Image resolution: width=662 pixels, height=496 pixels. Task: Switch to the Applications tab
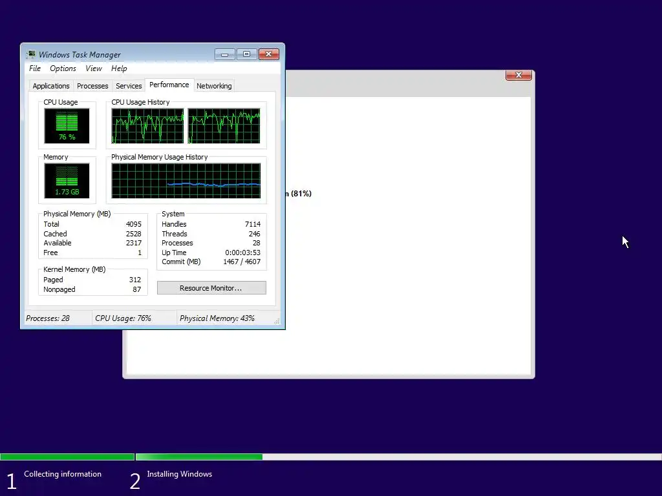click(51, 86)
